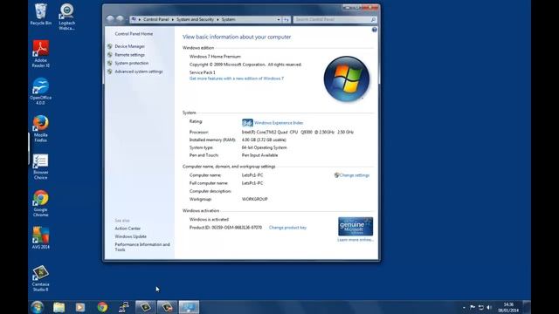Open Control Panel Home
This screenshot has height=314, width=559.
click(x=134, y=34)
